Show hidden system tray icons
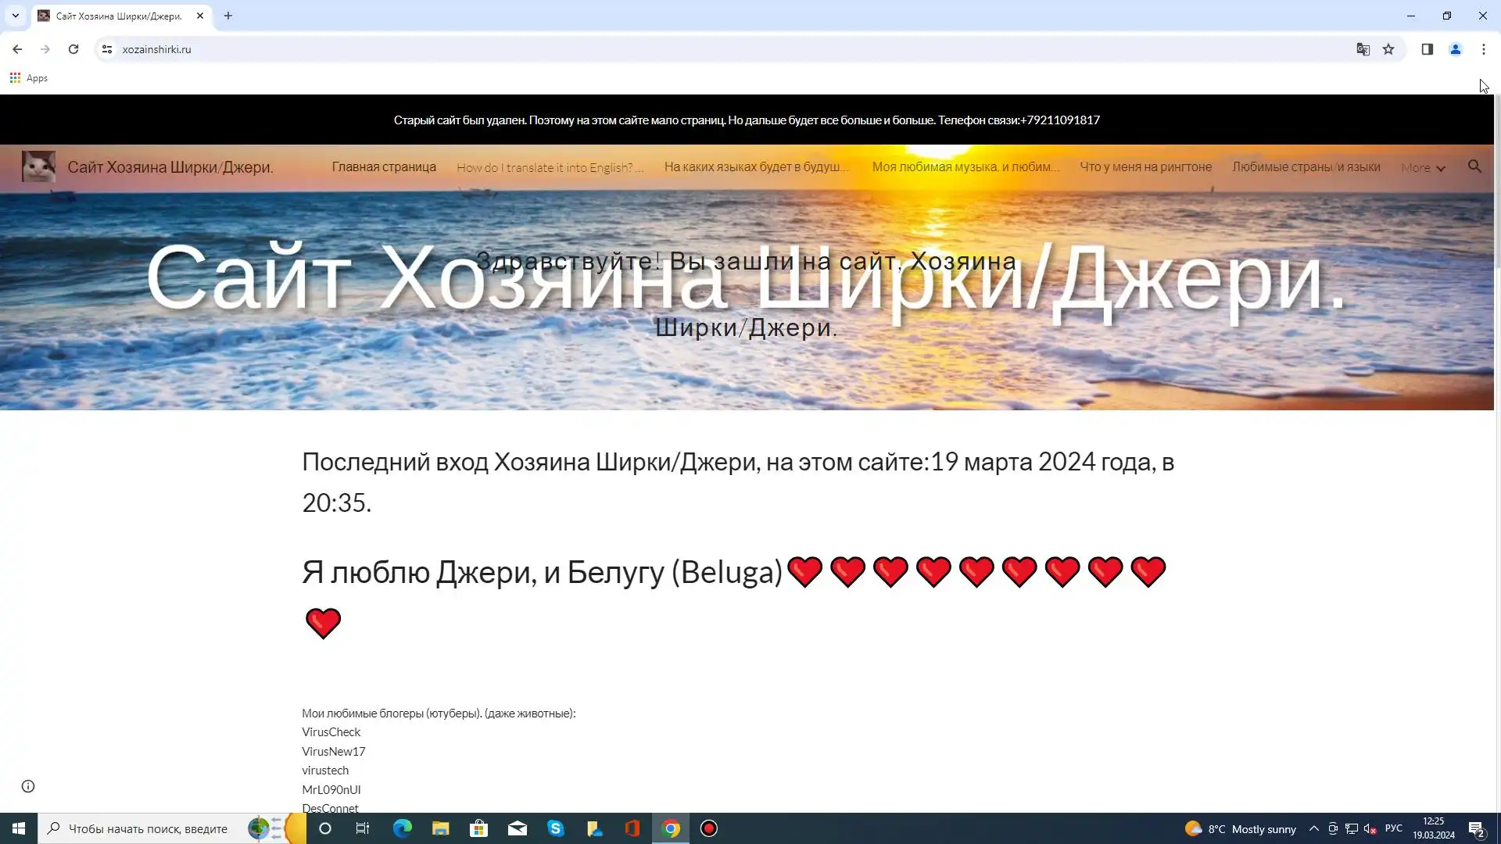1501x844 pixels. 1314,828
